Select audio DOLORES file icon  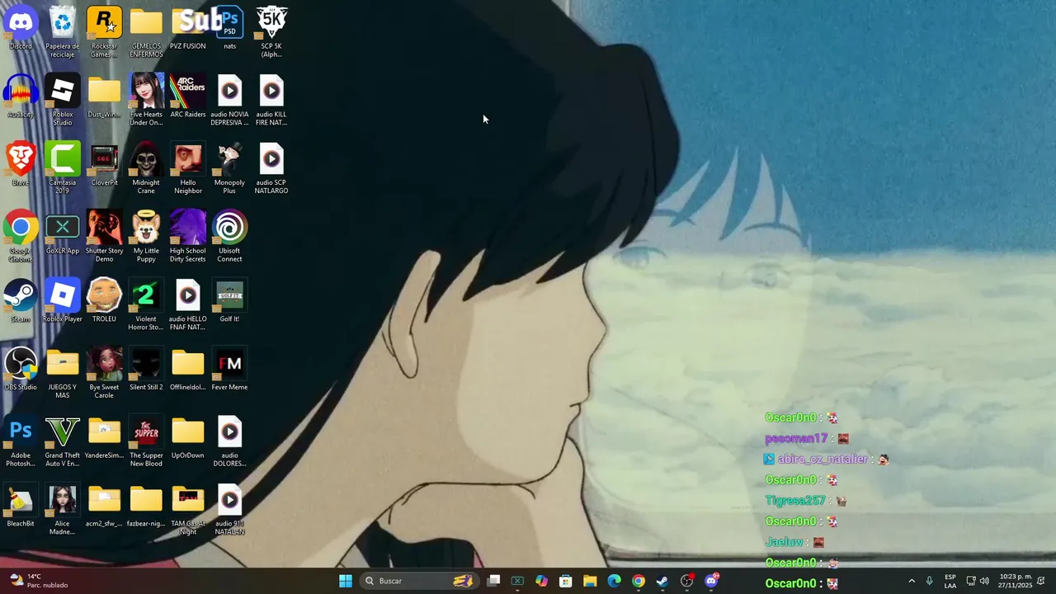[229, 441]
